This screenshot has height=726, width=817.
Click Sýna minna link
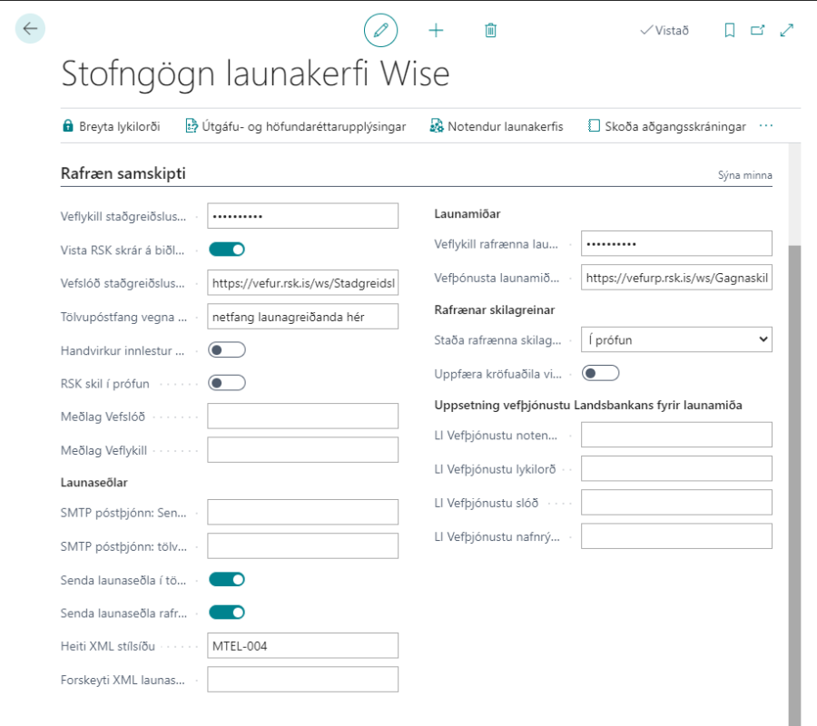click(x=744, y=175)
